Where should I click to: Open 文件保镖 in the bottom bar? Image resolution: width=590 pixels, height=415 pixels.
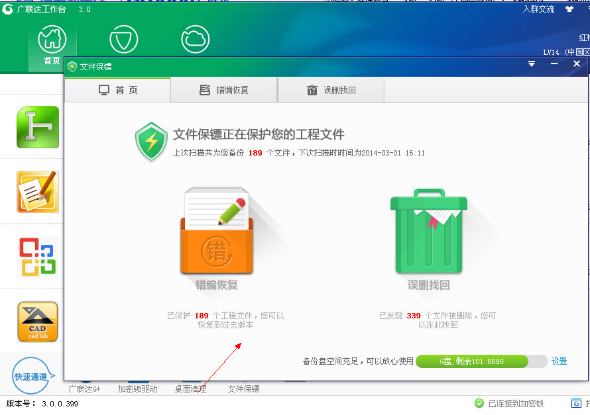(x=243, y=389)
